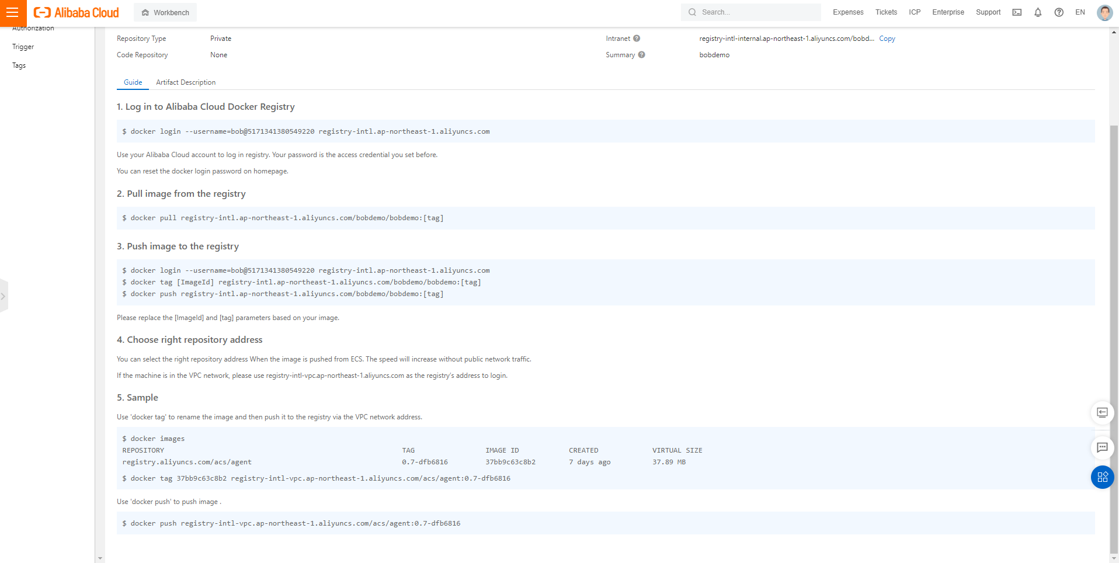Open the Tickets menu
Image resolution: width=1119 pixels, height=563 pixels.
click(886, 12)
